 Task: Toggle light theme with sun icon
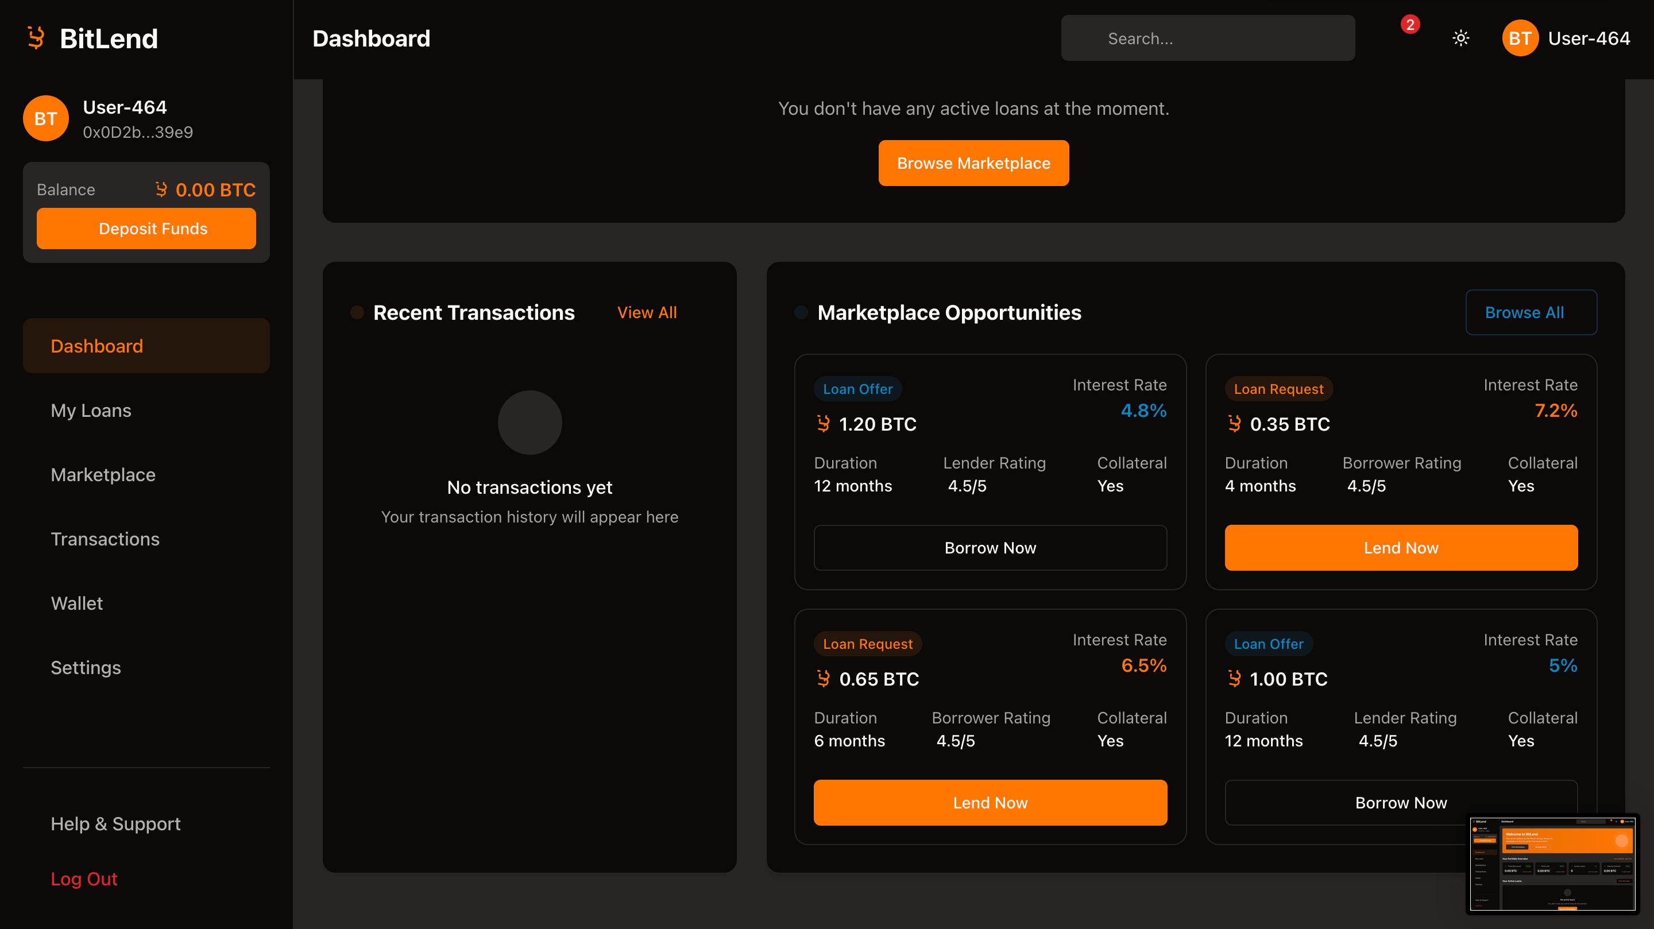pyautogui.click(x=1460, y=38)
